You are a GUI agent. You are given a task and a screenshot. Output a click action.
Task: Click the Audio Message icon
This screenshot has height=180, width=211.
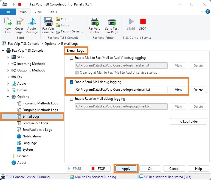pyautogui.click(x=32, y=26)
